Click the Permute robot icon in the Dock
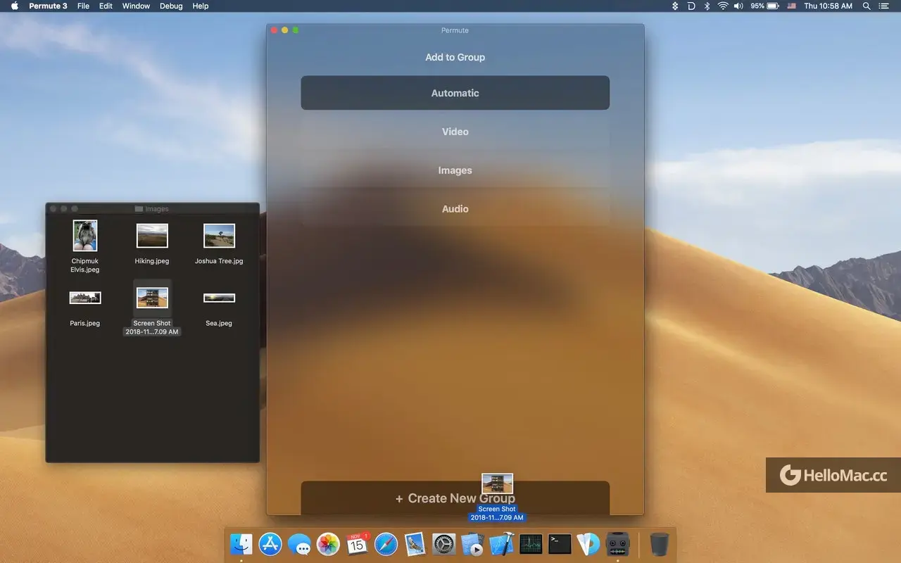Screen dimensions: 901x563 pos(617,544)
